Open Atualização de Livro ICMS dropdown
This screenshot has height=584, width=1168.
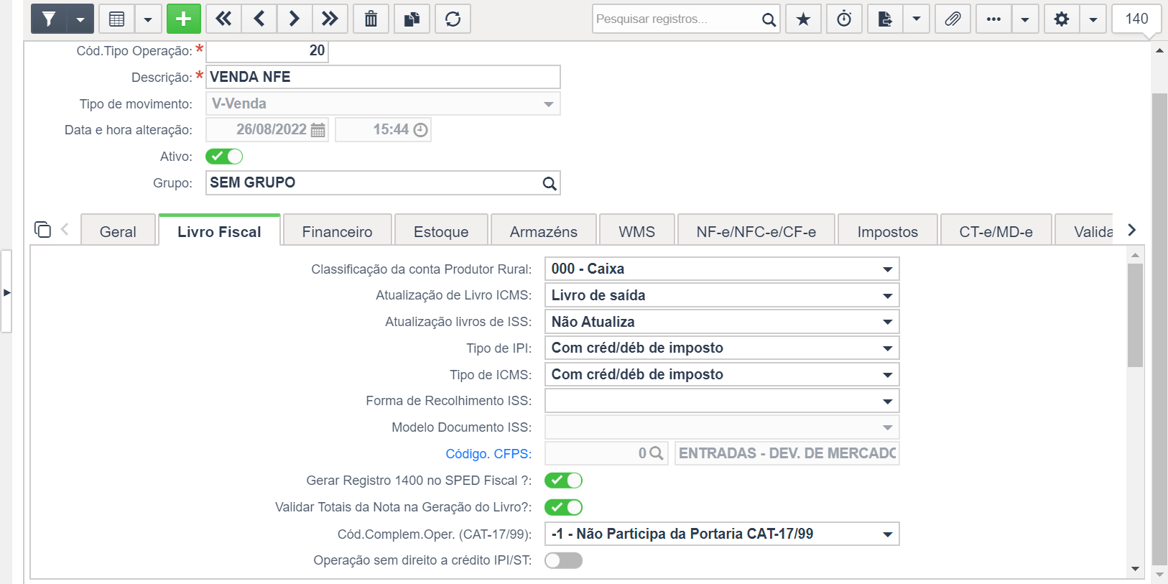722,295
